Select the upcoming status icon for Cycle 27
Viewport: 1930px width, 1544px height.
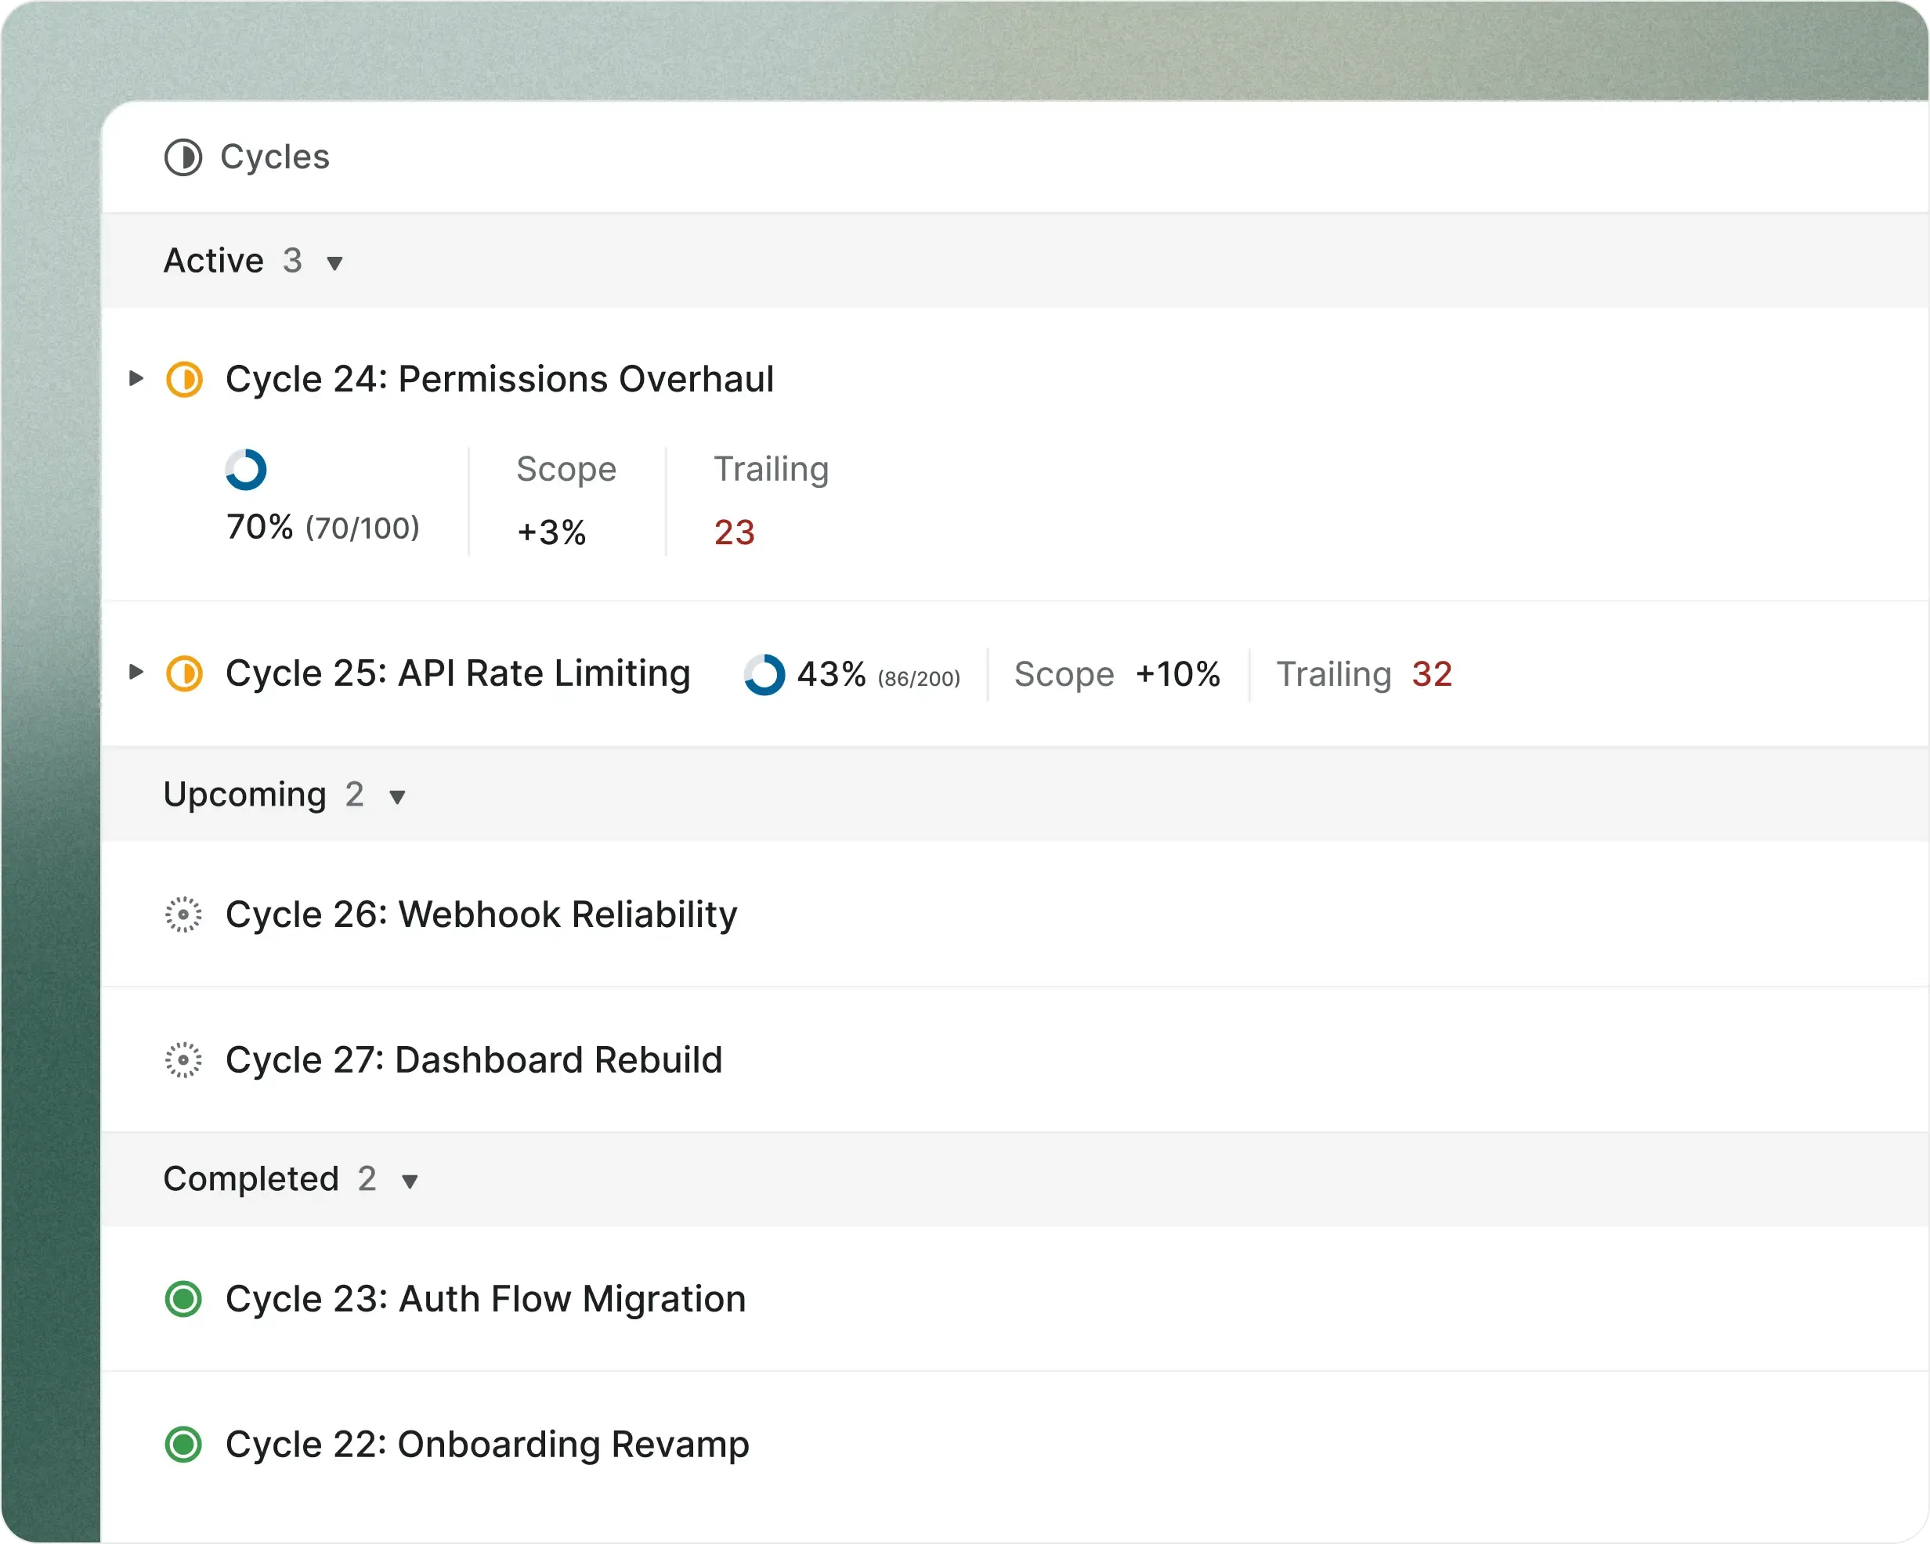183,1060
